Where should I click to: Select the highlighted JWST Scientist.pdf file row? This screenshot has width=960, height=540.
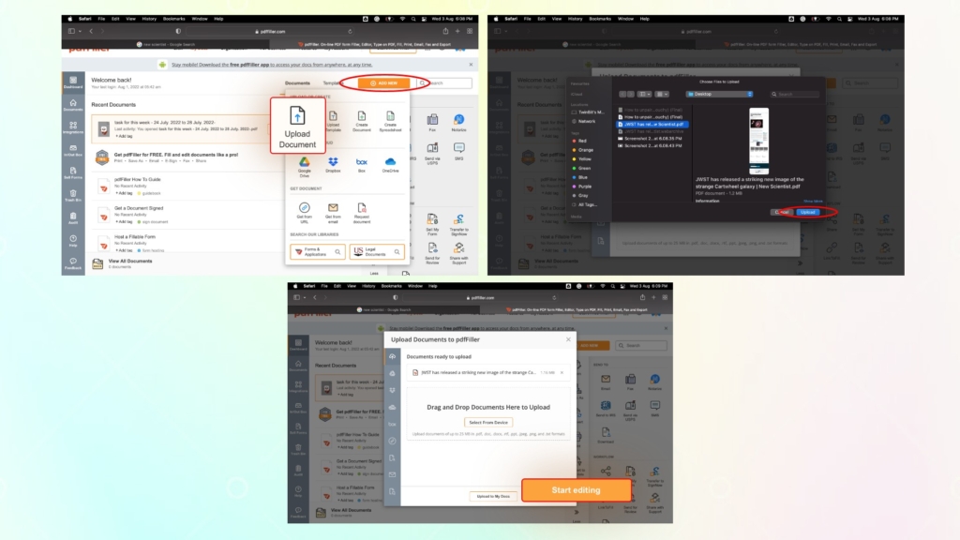(652, 125)
